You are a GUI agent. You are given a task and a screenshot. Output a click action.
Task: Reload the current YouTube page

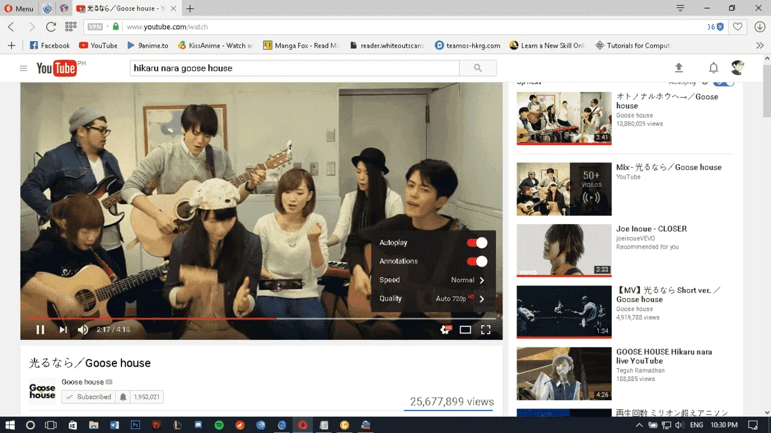click(x=51, y=26)
